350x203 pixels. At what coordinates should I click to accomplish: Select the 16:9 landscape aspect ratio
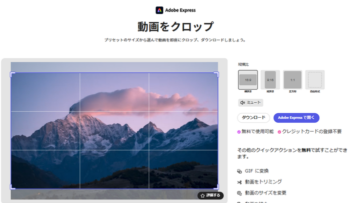coord(248,80)
